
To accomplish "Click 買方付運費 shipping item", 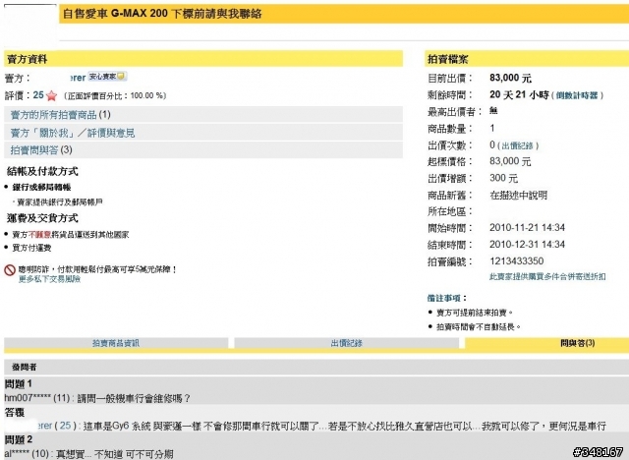I will (31, 248).
